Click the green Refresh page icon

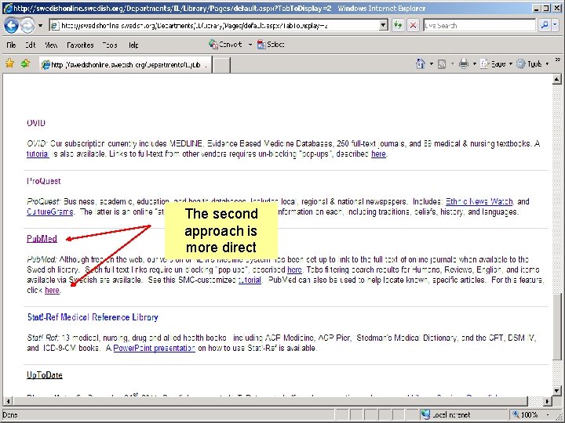(x=398, y=26)
